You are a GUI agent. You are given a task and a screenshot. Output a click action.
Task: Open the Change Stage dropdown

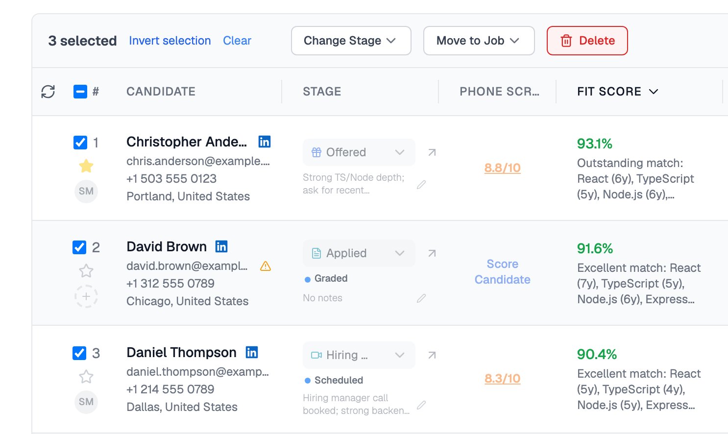click(351, 41)
